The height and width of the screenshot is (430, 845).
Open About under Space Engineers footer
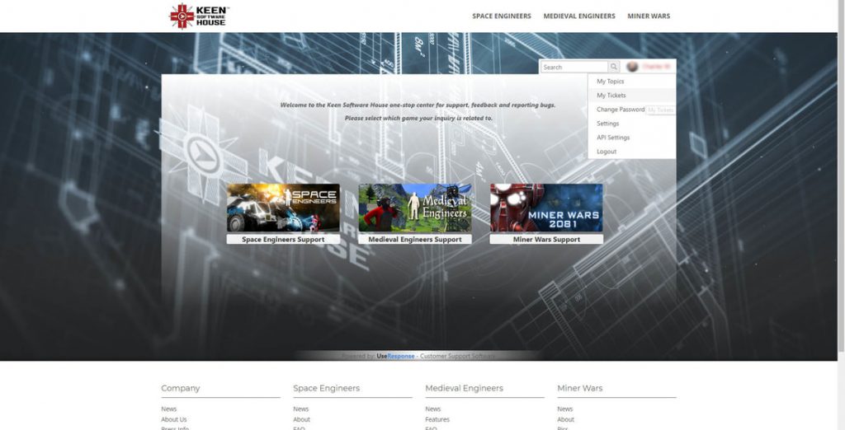click(301, 419)
